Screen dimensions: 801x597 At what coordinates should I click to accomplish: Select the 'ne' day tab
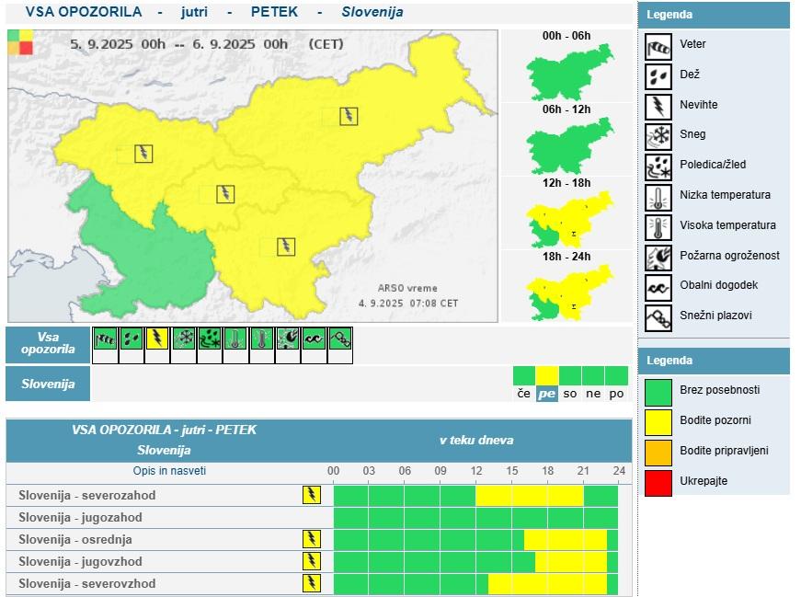593,393
